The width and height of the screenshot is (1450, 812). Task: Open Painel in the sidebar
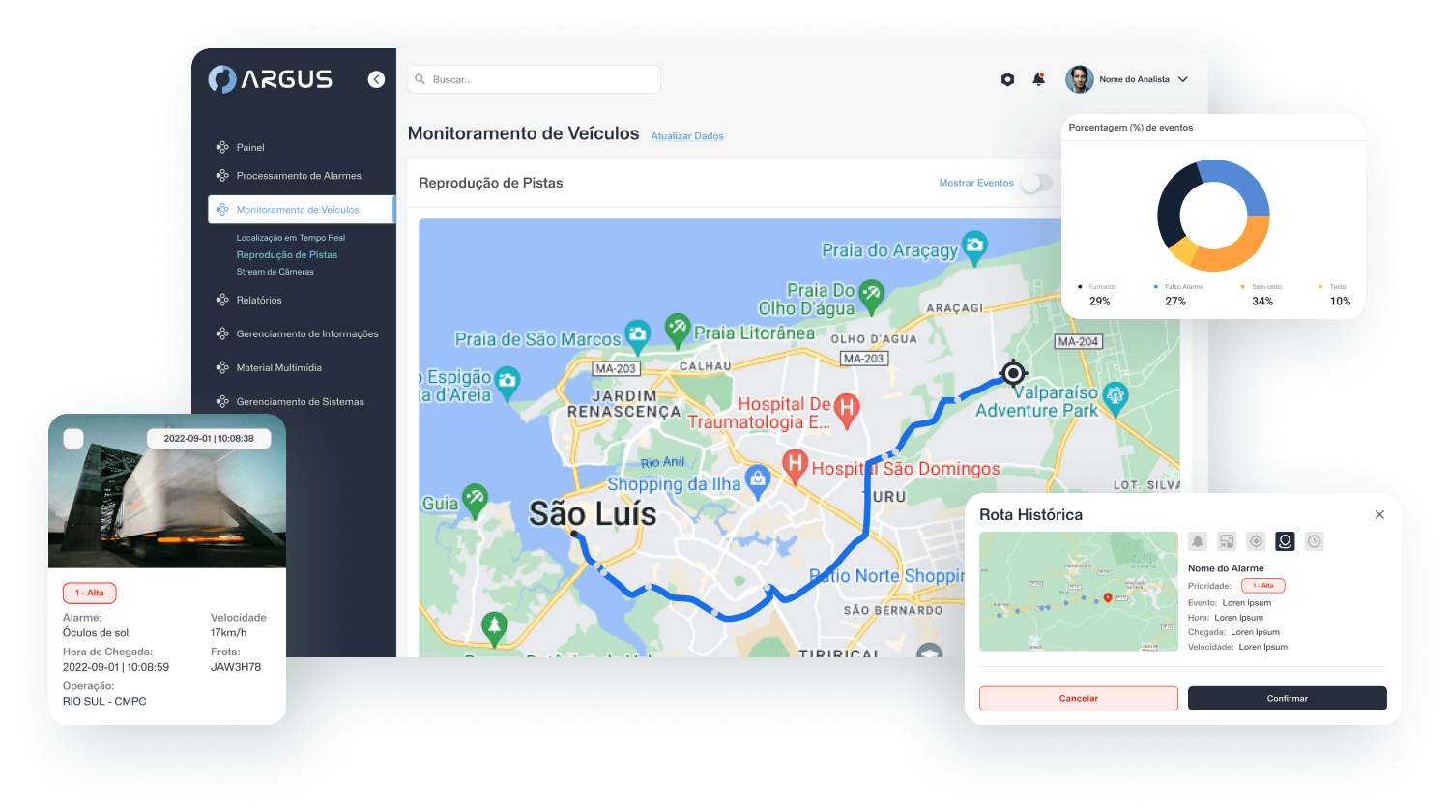(x=250, y=147)
